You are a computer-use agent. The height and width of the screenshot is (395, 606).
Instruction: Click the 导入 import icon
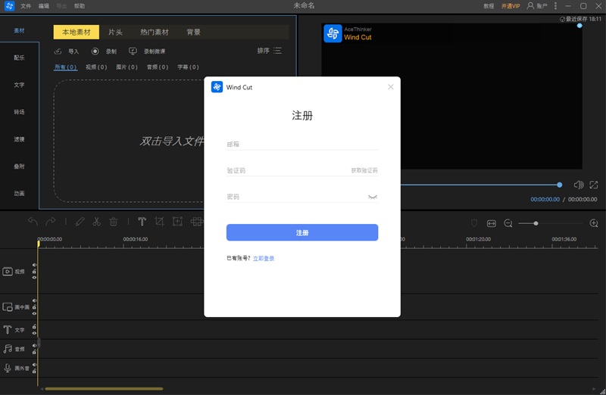58,51
